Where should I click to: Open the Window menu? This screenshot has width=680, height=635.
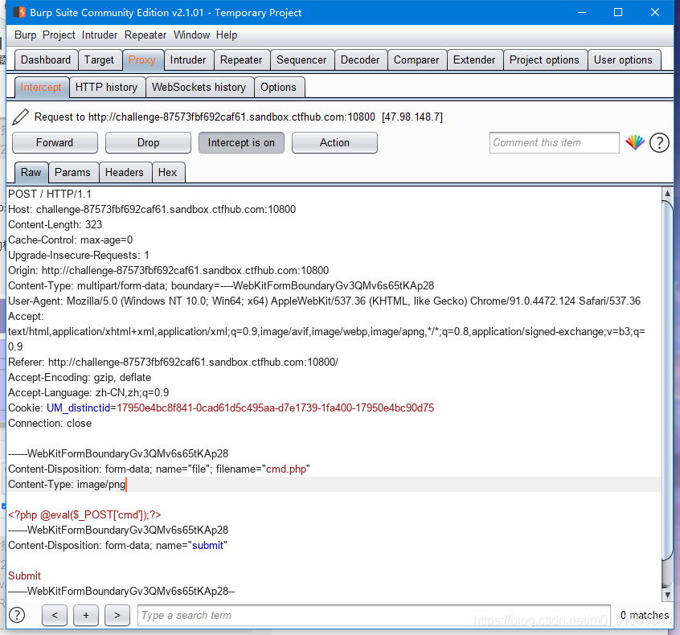[191, 35]
